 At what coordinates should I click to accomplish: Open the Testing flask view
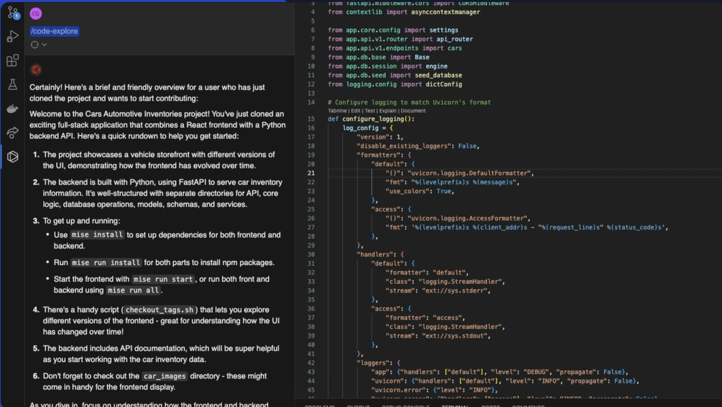[13, 84]
